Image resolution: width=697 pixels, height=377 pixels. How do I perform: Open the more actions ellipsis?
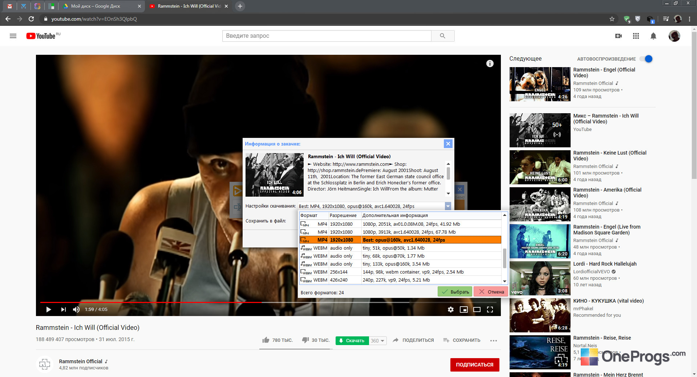pyautogui.click(x=493, y=340)
